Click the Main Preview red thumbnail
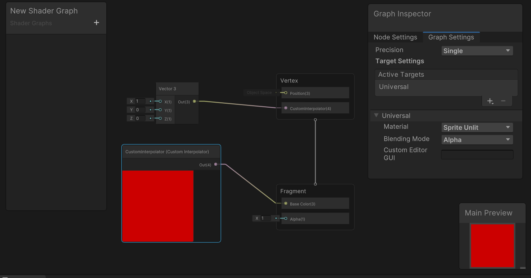Image resolution: width=531 pixels, height=278 pixels. [x=492, y=246]
